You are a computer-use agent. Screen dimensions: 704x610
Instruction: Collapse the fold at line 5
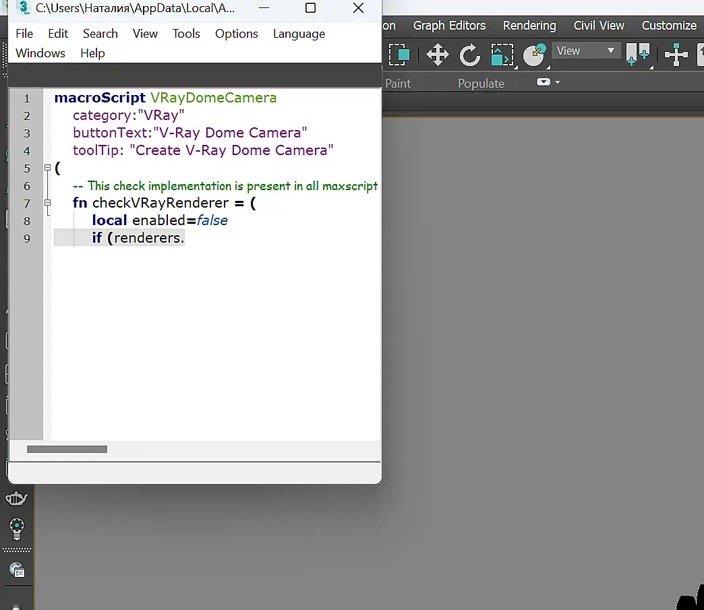point(48,167)
